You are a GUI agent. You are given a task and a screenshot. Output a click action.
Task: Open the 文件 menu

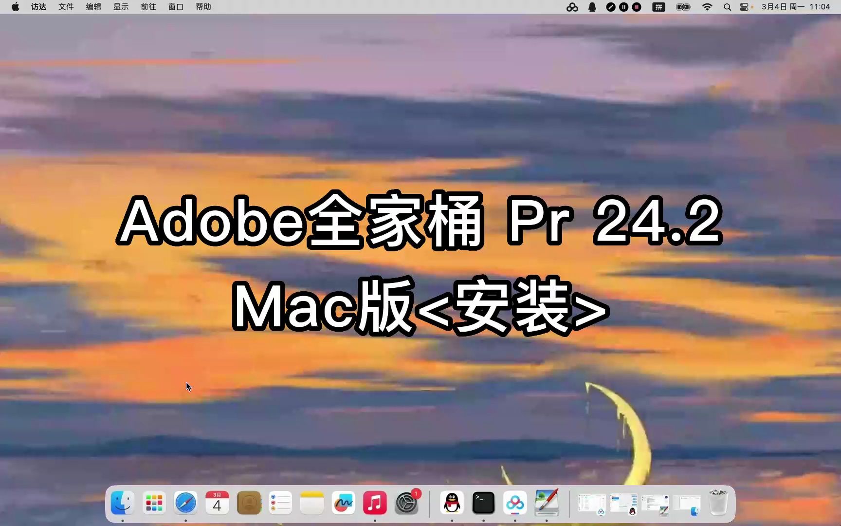point(66,7)
